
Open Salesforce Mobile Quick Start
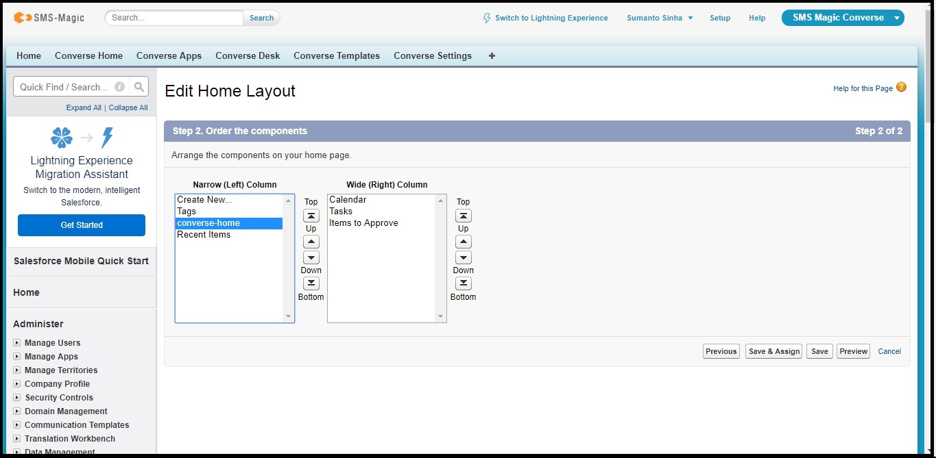pos(81,261)
